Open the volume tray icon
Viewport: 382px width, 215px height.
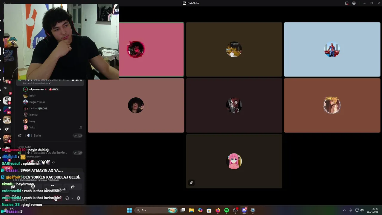(362, 210)
